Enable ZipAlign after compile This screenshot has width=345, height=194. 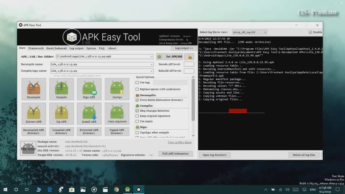point(137,133)
